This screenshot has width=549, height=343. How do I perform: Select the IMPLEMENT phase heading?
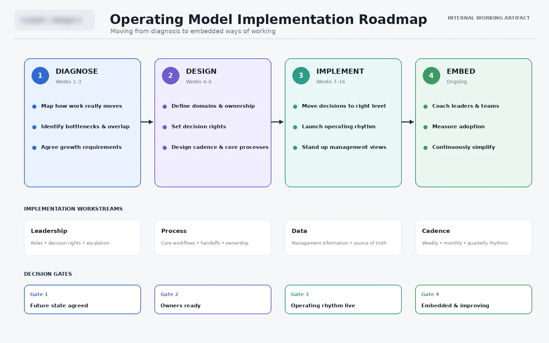pyautogui.click(x=340, y=71)
